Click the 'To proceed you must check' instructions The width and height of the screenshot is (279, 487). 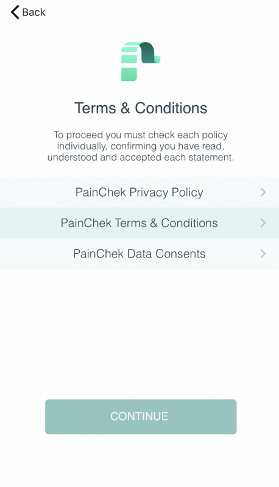tap(141, 146)
